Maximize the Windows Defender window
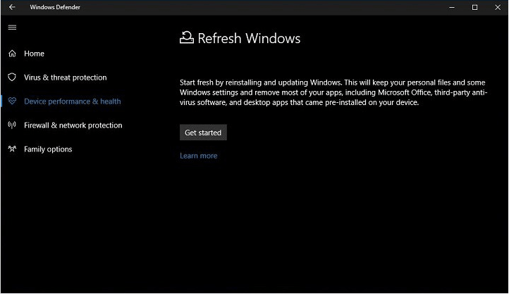 [475, 7]
